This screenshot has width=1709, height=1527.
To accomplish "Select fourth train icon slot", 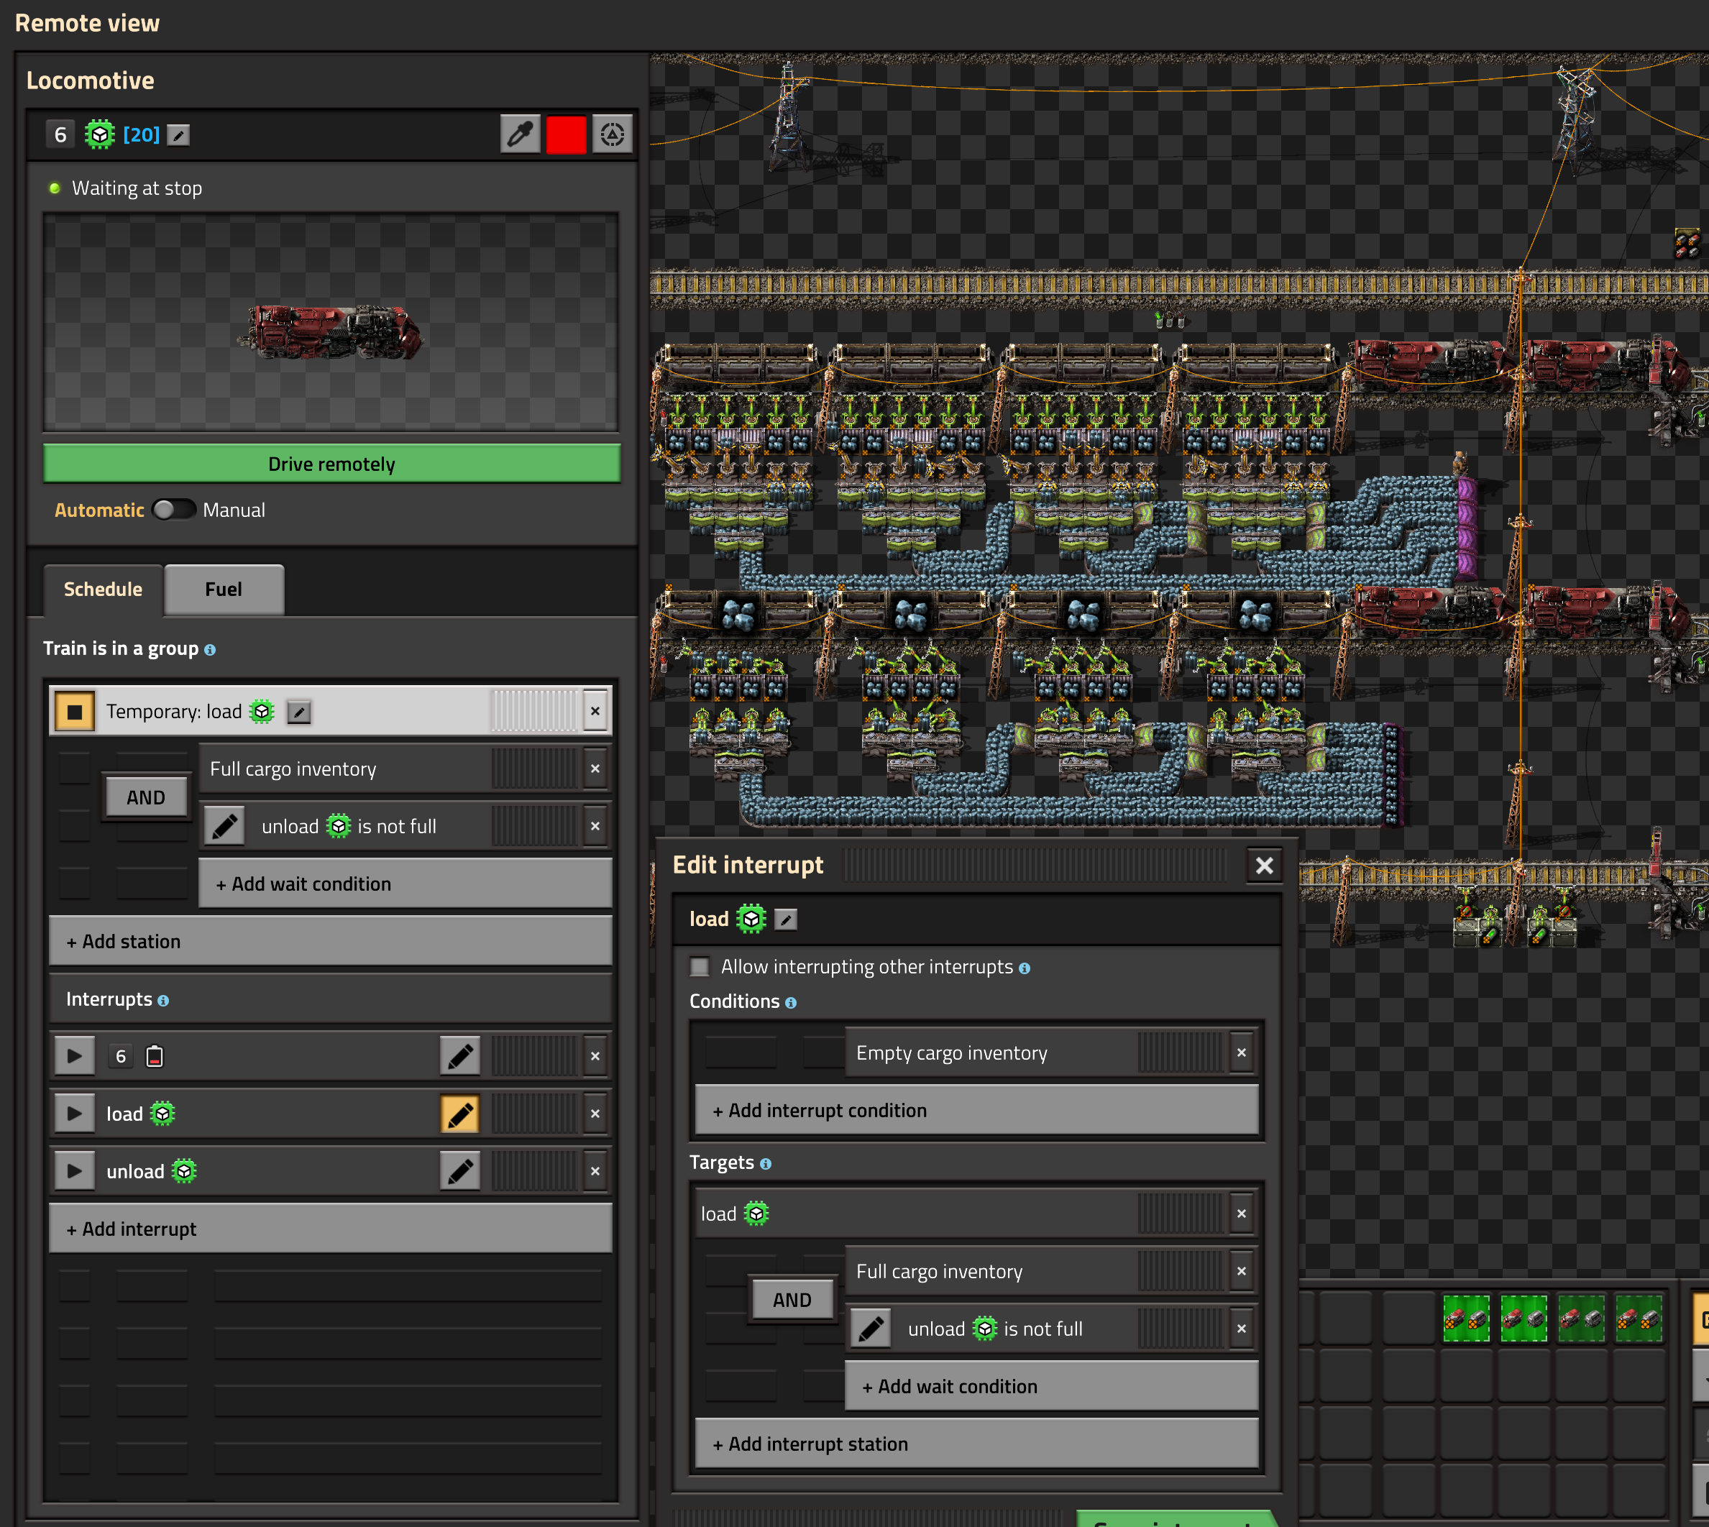I will [1639, 1319].
